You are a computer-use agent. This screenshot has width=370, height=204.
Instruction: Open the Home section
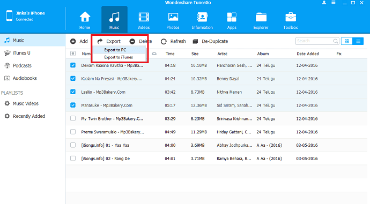click(85, 20)
